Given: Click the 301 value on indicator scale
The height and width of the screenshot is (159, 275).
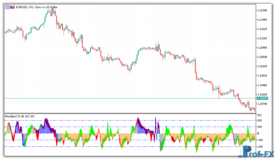Looking at the screenshot, I should point(259,115).
